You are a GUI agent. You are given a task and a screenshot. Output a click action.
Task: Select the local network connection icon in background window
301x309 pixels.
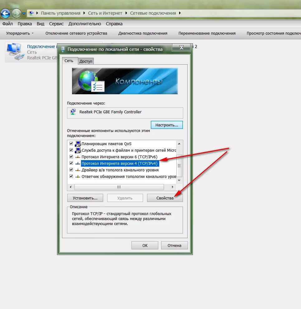coord(15,51)
